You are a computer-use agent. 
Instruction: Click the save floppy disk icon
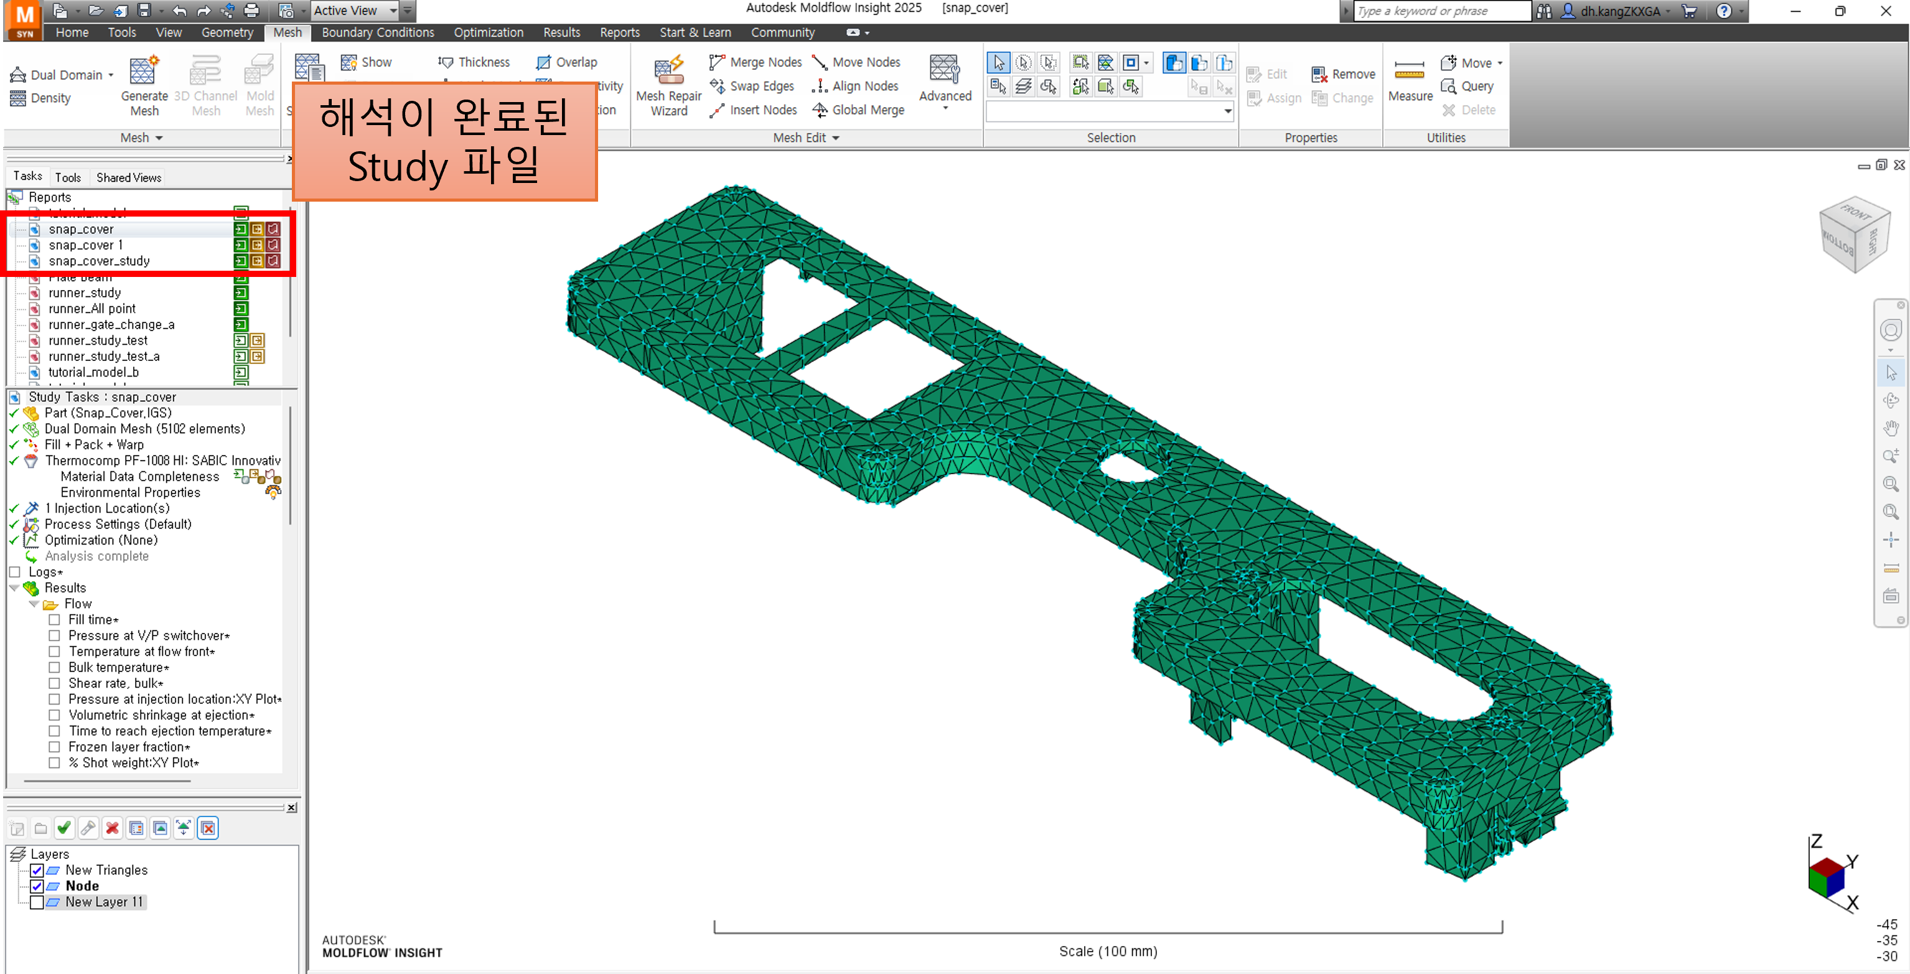pos(144,11)
